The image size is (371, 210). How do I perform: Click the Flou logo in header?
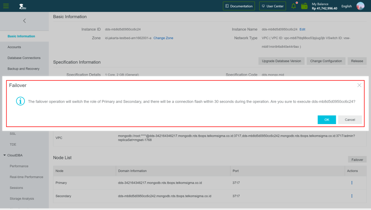(x=23, y=7)
